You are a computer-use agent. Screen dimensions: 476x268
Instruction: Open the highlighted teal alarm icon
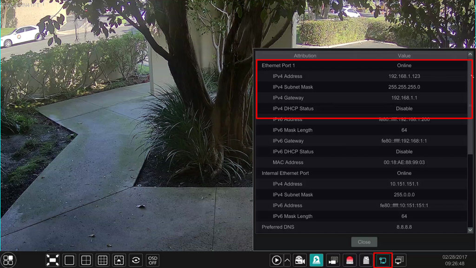pyautogui.click(x=316, y=260)
